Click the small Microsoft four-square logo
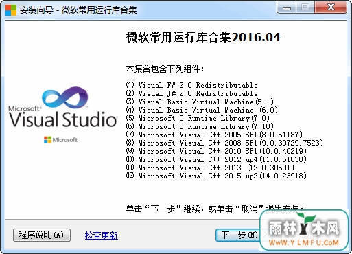This screenshot has width=352, height=254. click(x=47, y=139)
